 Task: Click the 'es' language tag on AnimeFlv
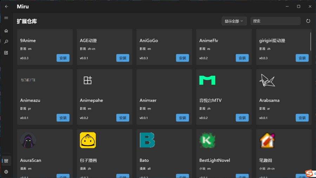(209, 49)
